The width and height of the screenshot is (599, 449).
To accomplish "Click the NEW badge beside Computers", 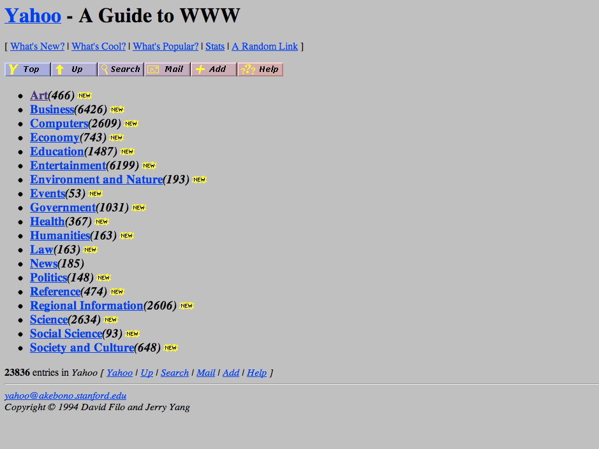I will tap(131, 124).
